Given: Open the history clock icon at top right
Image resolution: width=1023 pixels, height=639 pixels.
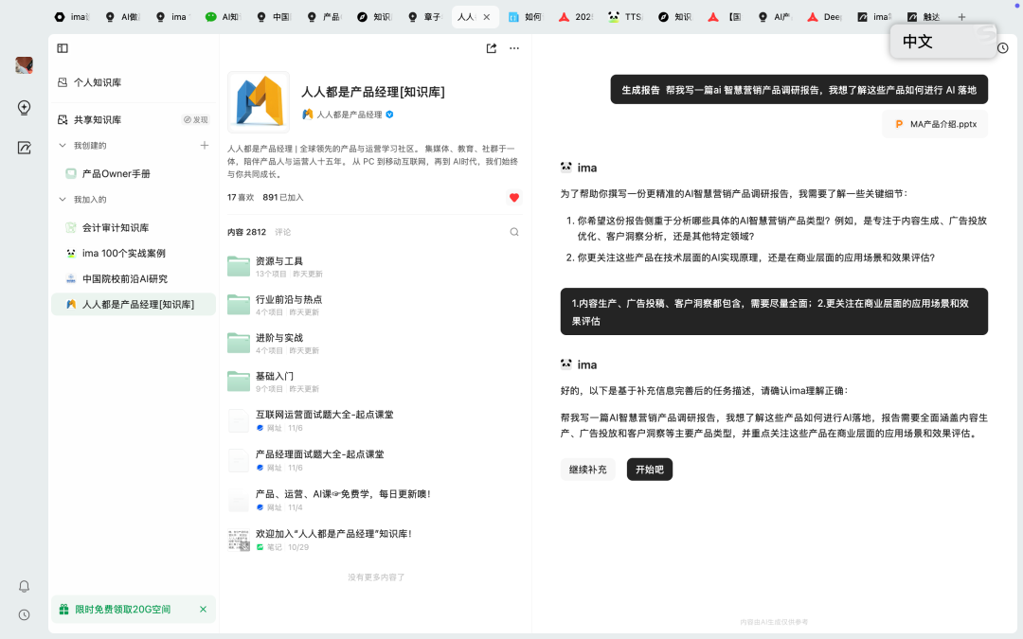Looking at the screenshot, I should [x=1003, y=48].
